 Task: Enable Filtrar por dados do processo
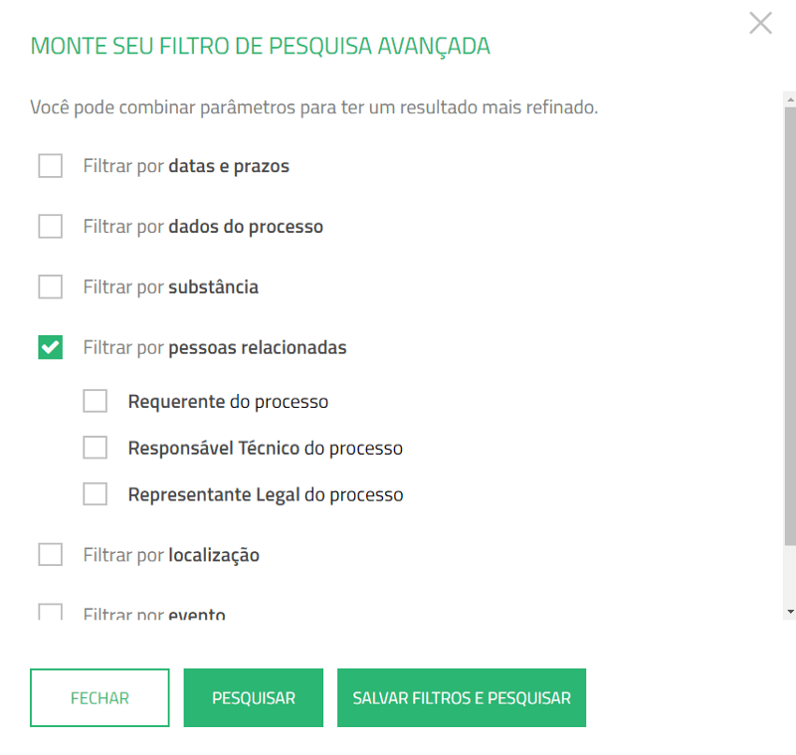(x=50, y=226)
